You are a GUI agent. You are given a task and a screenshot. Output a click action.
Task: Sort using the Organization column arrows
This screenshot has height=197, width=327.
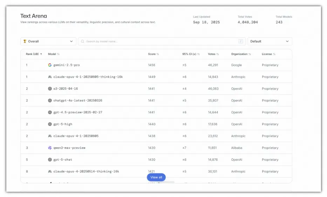pos(250,54)
